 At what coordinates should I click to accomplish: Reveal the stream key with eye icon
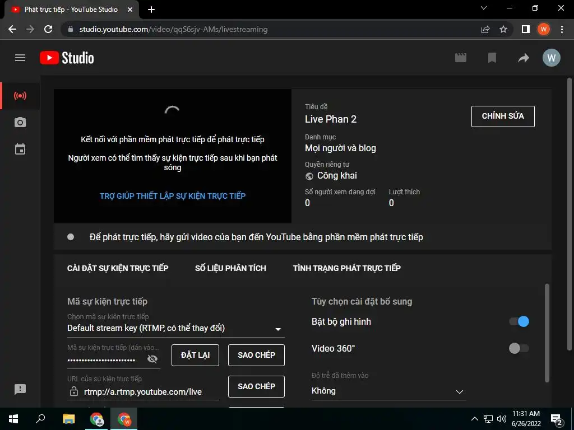coord(152,359)
